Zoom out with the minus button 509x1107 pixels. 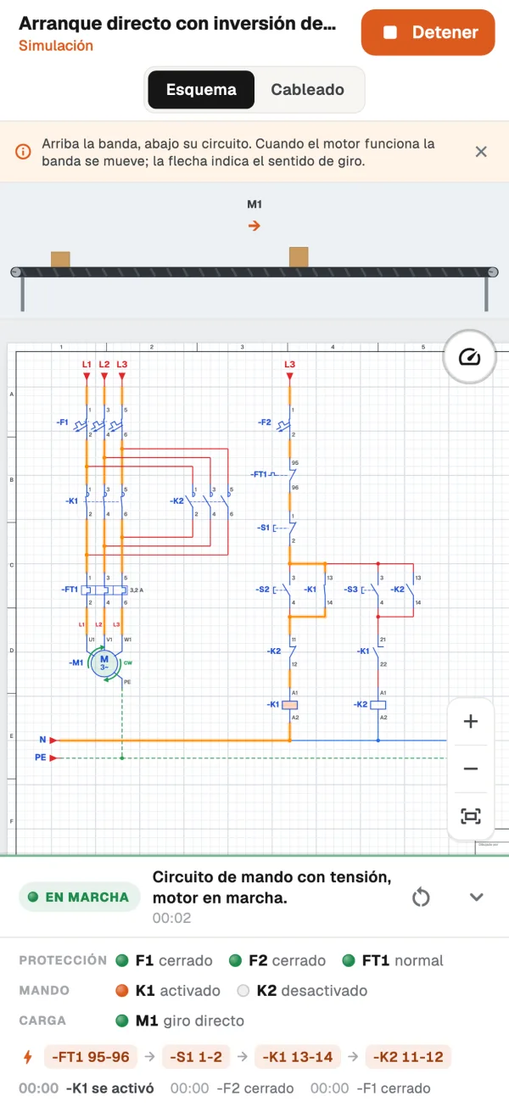point(471,769)
